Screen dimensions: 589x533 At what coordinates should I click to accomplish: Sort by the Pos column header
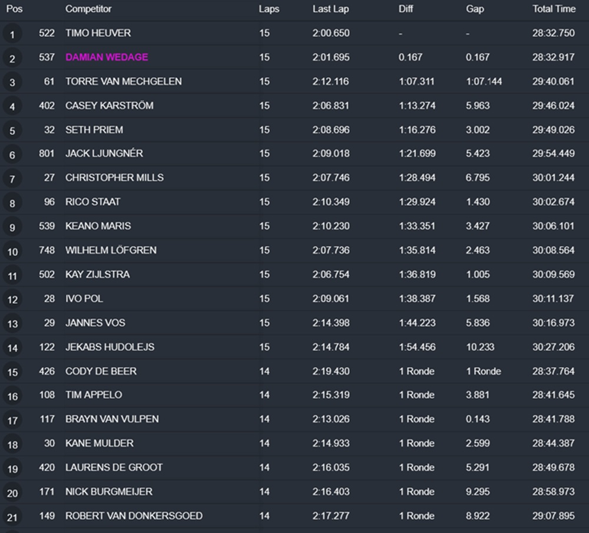pos(14,9)
